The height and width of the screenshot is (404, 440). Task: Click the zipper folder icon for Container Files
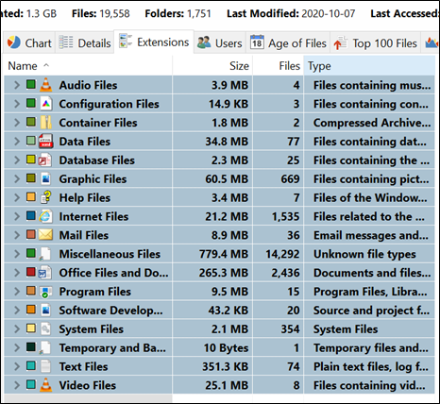[46, 122]
